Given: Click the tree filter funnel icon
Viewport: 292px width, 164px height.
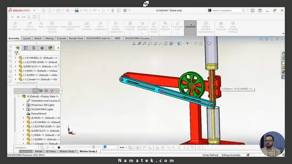Looking at the screenshot, I should click(x=16, y=54).
